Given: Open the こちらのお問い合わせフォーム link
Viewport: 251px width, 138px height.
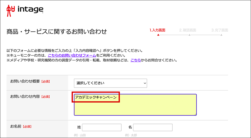Looking at the screenshot, I should pyautogui.click(x=72, y=55).
